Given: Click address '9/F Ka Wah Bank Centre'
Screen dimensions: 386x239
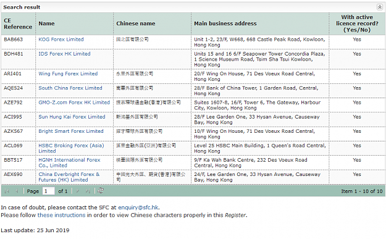Looking at the screenshot, I should point(251,162).
